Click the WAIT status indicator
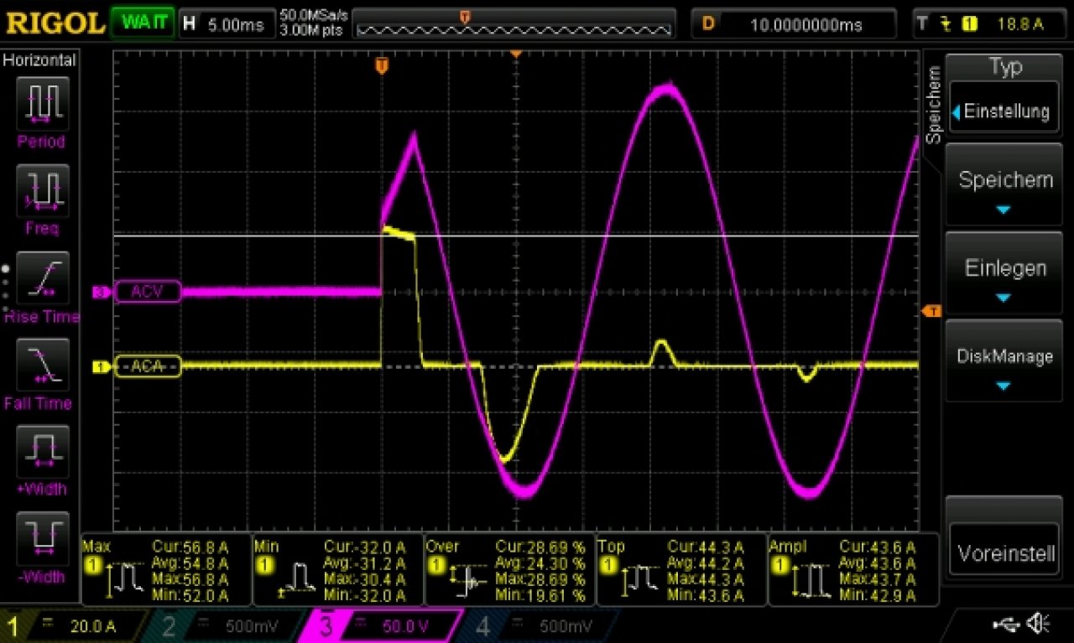The height and width of the screenshot is (643, 1074). pos(143,23)
